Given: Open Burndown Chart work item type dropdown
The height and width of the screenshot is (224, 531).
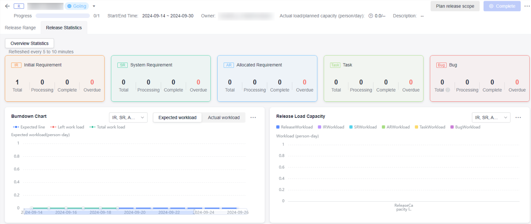Looking at the screenshot, I should [128, 117].
